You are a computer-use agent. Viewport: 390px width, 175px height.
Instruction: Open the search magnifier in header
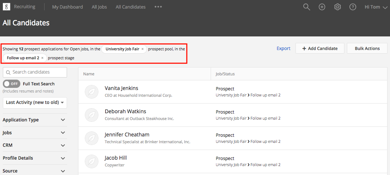pyautogui.click(x=306, y=7)
